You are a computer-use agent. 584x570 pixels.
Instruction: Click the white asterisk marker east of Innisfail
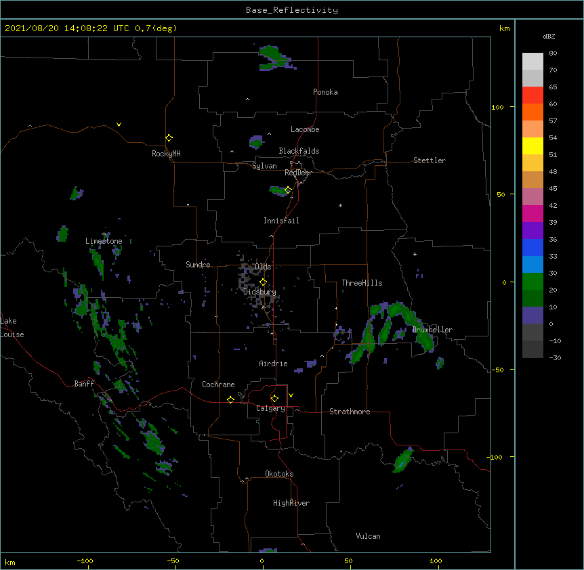tap(340, 205)
